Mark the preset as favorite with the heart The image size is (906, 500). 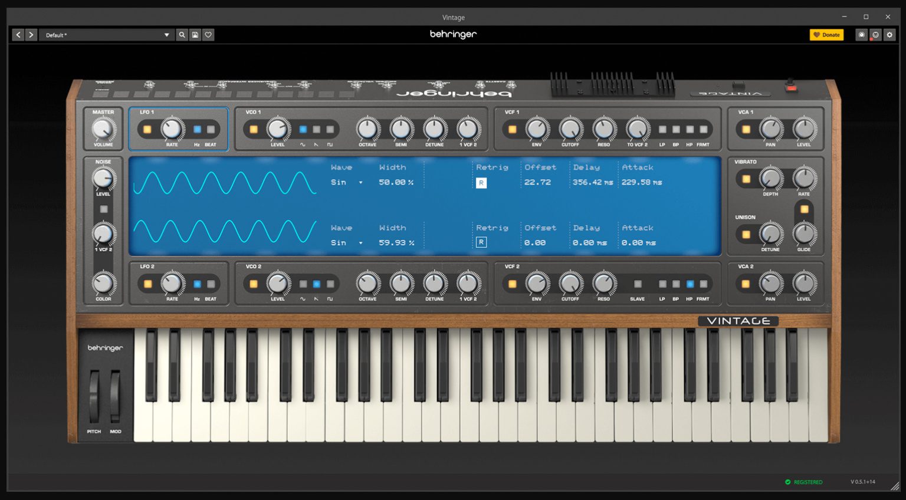coord(208,35)
